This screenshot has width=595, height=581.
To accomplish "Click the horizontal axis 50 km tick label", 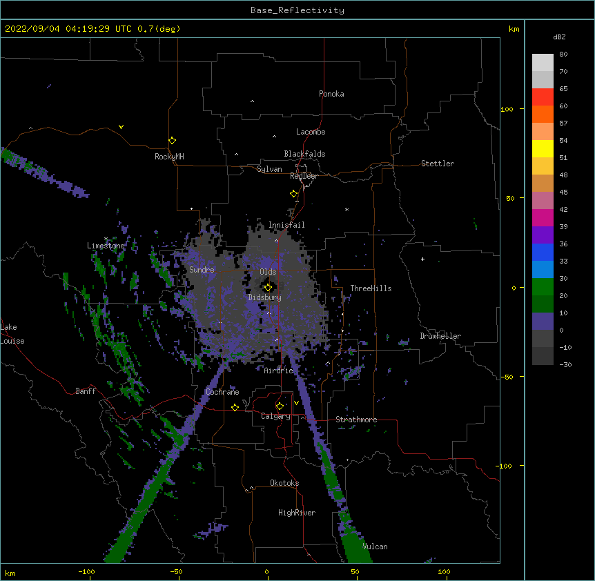I will click(355, 571).
